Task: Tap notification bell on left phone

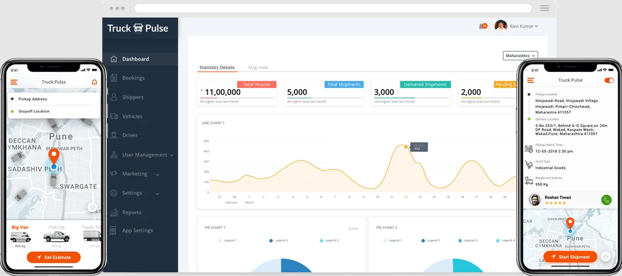Action: pos(95,82)
